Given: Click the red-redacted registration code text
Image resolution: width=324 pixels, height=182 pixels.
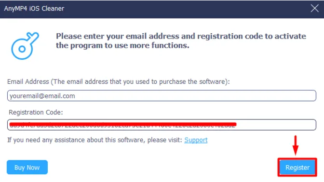Looking at the screenshot, I should [x=123, y=125].
